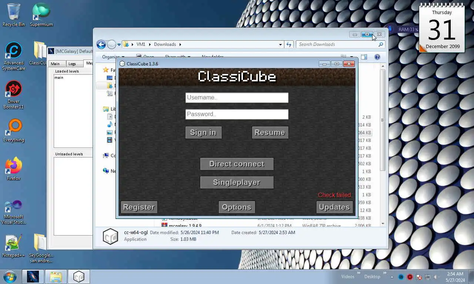Click the cc-w64-ogl thumbnail in details pane
This screenshot has width=474, height=284.
click(x=110, y=236)
